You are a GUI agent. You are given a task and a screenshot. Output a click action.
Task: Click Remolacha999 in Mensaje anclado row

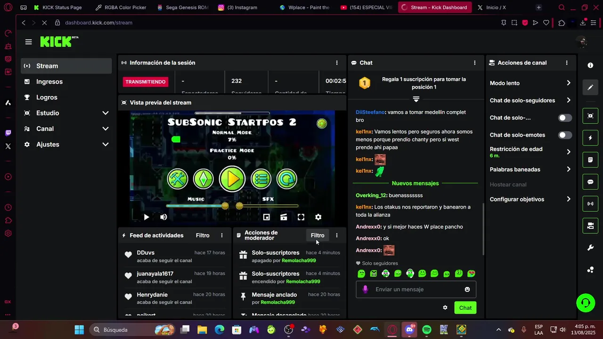click(277, 302)
